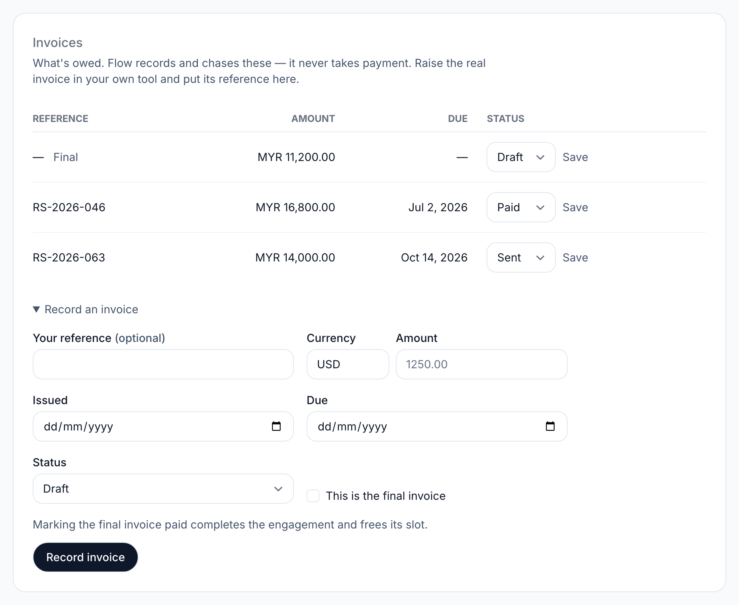Click the Due date field
Screen dimensions: 739x605
tap(437, 426)
